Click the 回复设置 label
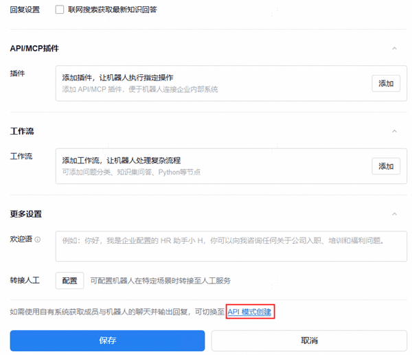This screenshot has height=355, width=412. pyautogui.click(x=25, y=10)
